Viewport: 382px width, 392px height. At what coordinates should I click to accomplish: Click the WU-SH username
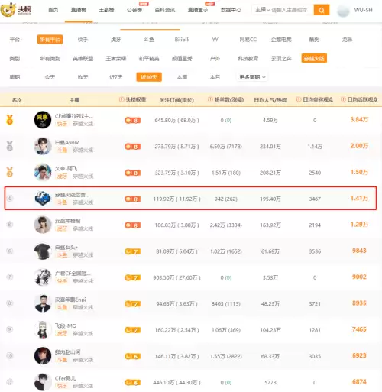click(363, 10)
